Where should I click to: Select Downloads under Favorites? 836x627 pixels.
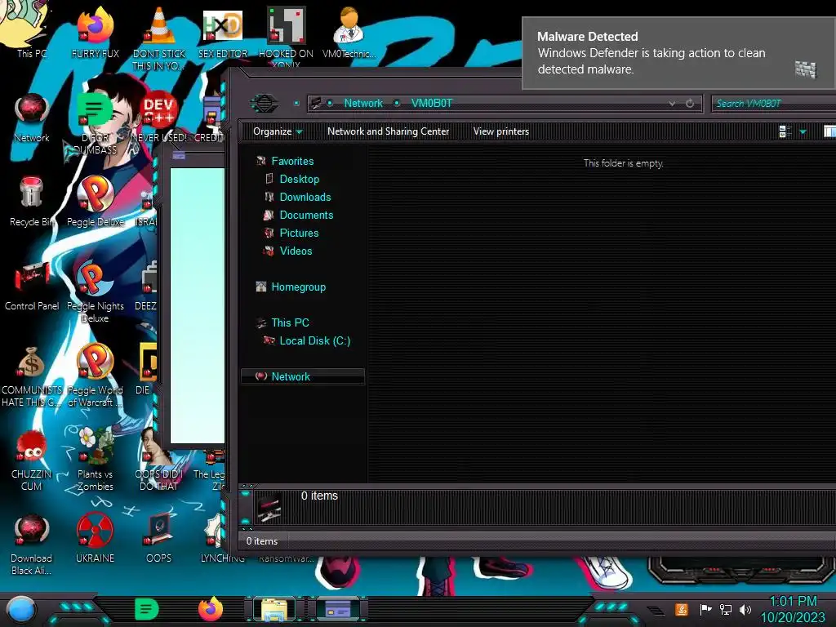(x=305, y=198)
